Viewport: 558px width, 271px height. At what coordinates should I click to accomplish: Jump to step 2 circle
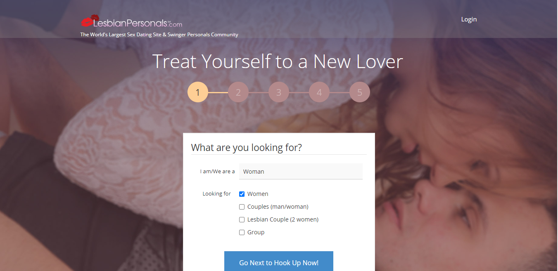click(x=238, y=92)
